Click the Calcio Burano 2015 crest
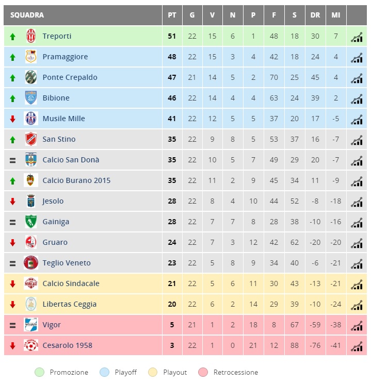This screenshot has height=384, width=371. click(x=31, y=180)
